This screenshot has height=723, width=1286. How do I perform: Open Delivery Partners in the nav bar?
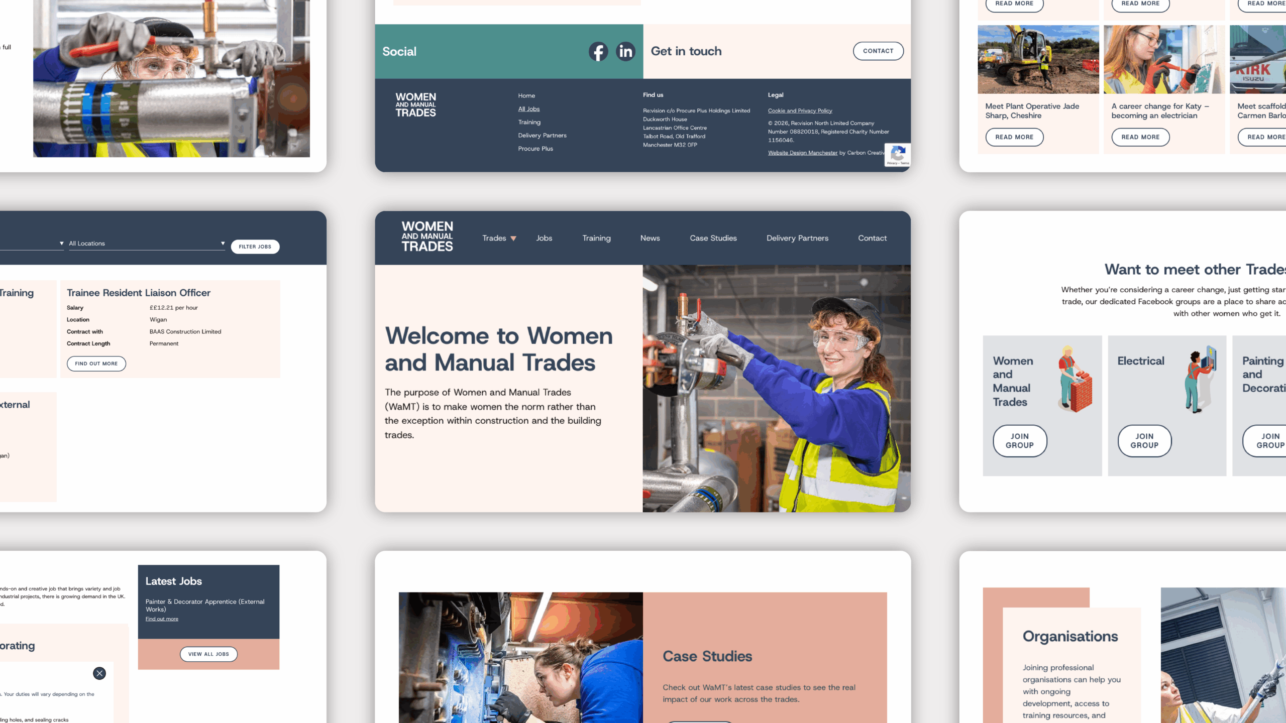click(797, 238)
